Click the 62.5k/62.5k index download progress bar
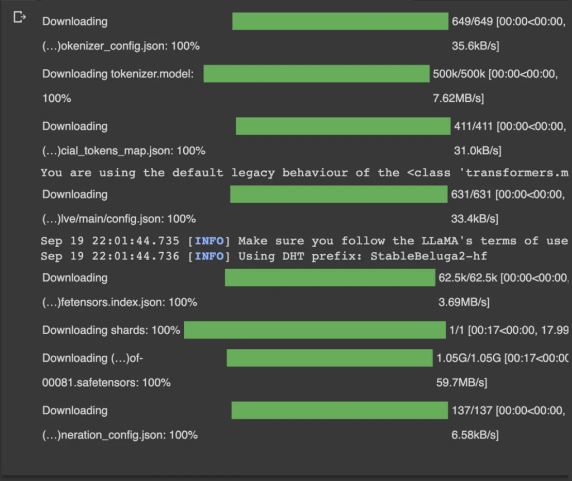 (330, 277)
